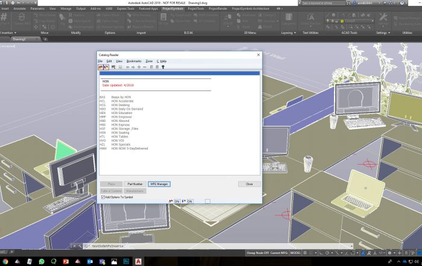
Task: Open Google Chrome from the taskbar
Action: (5, 261)
